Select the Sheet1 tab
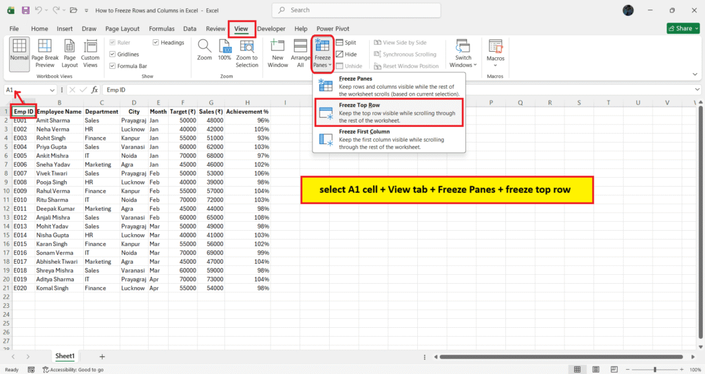 65,356
